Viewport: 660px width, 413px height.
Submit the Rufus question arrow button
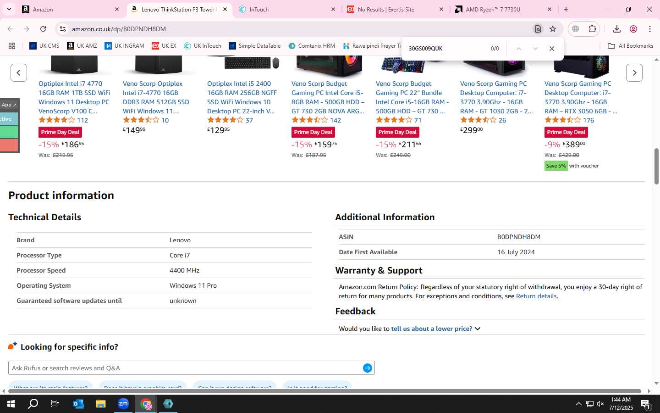point(368,368)
